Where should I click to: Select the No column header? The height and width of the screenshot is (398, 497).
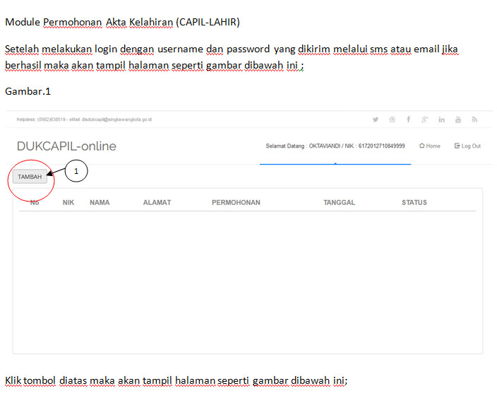35,203
